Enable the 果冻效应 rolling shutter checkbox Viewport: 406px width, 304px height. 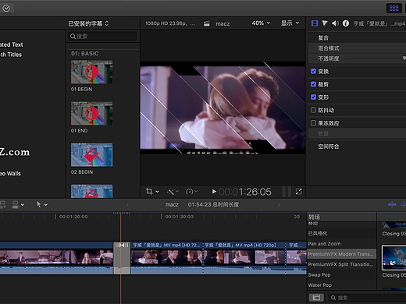coord(313,123)
